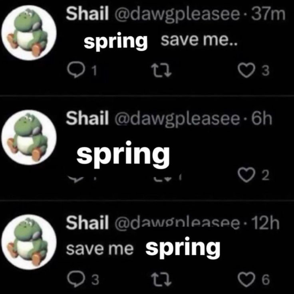Open the 37m timestamp link
The image size is (294, 294).
click(268, 14)
